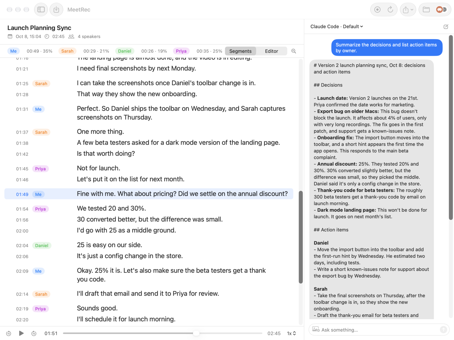This screenshot has width=454, height=340.
Task: Open the share menu icon
Action: (408, 10)
